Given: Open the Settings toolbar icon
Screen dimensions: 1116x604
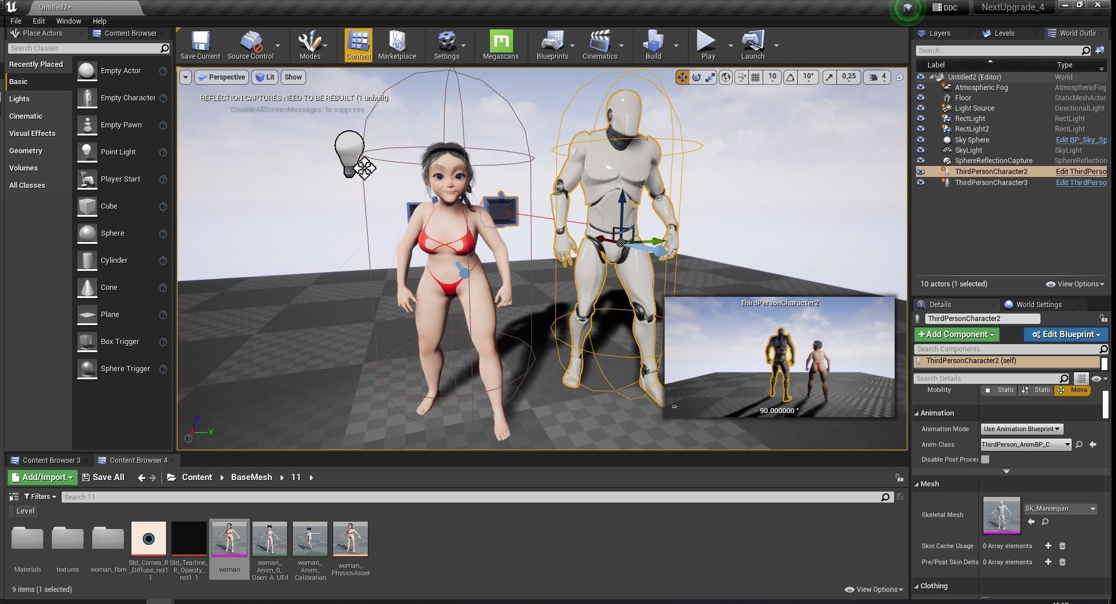Looking at the screenshot, I should (447, 45).
